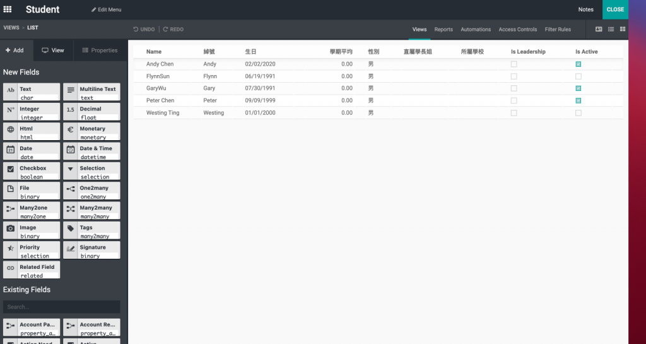Add a Checkbox boolean field
Screen dimensions: 646x344
coord(32,171)
